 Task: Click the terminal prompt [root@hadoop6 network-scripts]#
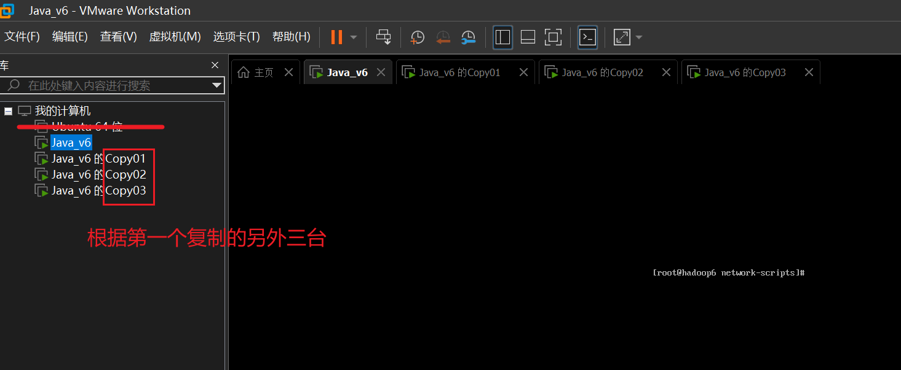(729, 272)
